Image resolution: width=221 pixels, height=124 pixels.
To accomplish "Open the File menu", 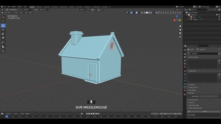I will pyautogui.click(x=5, y=7).
